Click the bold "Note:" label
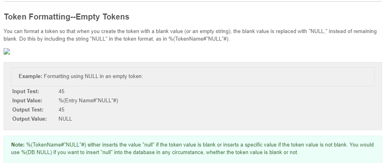 point(18,145)
